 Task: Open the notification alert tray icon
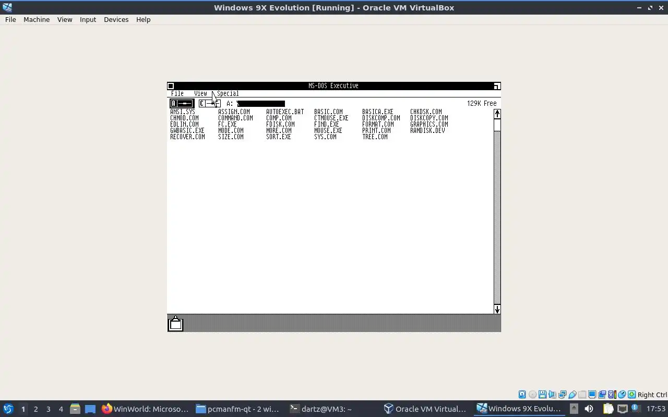[636, 408]
